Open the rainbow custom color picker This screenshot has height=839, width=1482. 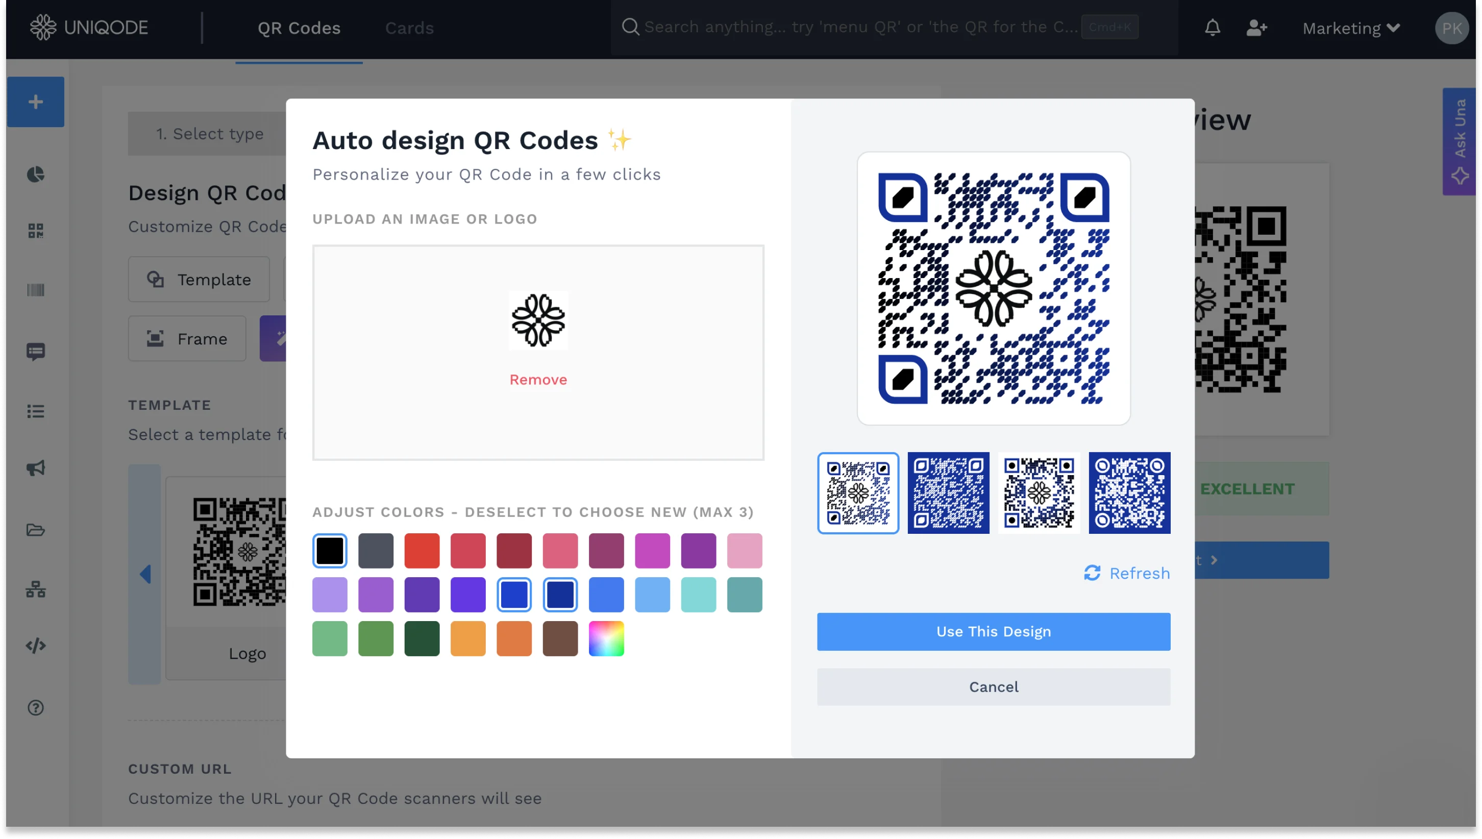click(x=606, y=638)
